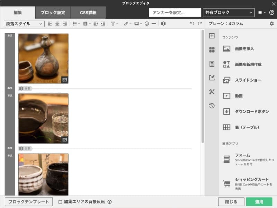Switch to 編集 tab
Viewport: 277px width, 208px height.
point(18,12)
